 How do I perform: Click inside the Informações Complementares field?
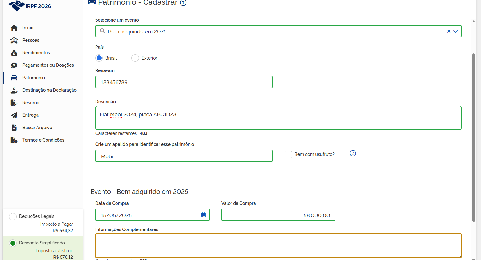278,245
